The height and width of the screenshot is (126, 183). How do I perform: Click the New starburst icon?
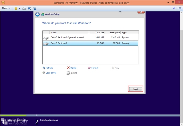tap(113, 68)
